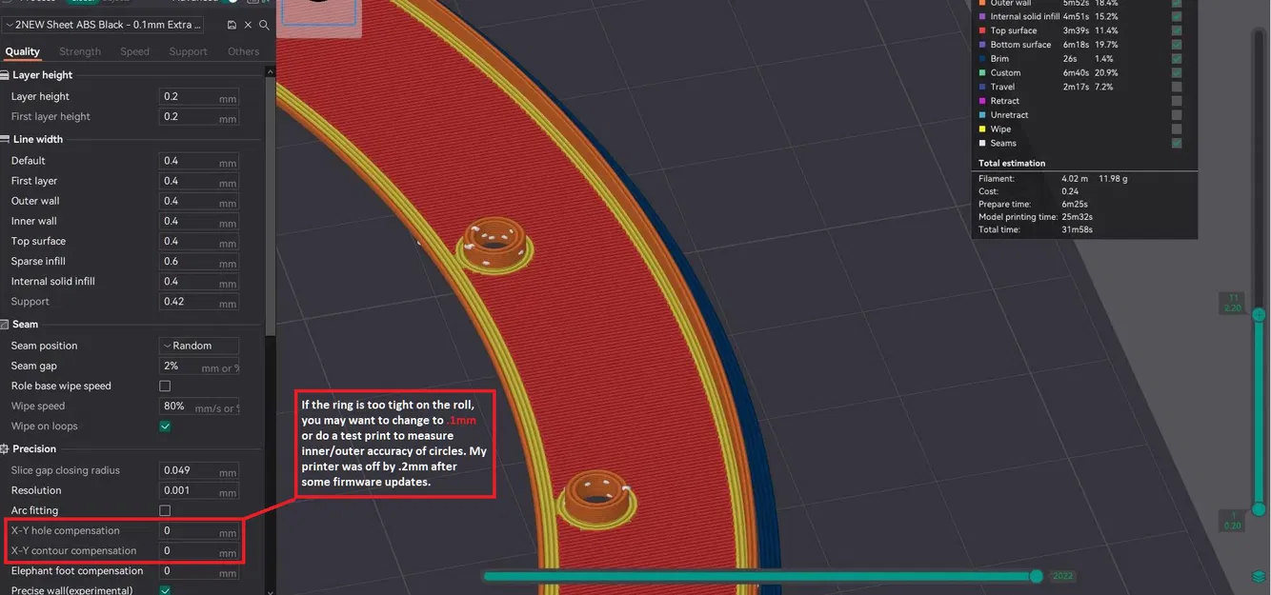This screenshot has height=595, width=1271.
Task: Edit X-Y hole compensation field
Action: click(x=198, y=531)
